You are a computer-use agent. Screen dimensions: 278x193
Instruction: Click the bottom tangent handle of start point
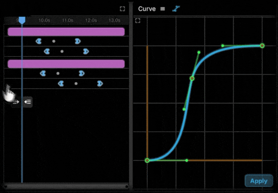[x=186, y=160]
